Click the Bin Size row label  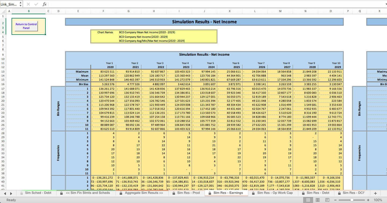[84, 84]
